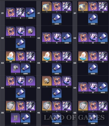Select the boots relic reward at level 35
Image resolution: width=109 pixels, height=126 pixels.
[x=16, y=119]
